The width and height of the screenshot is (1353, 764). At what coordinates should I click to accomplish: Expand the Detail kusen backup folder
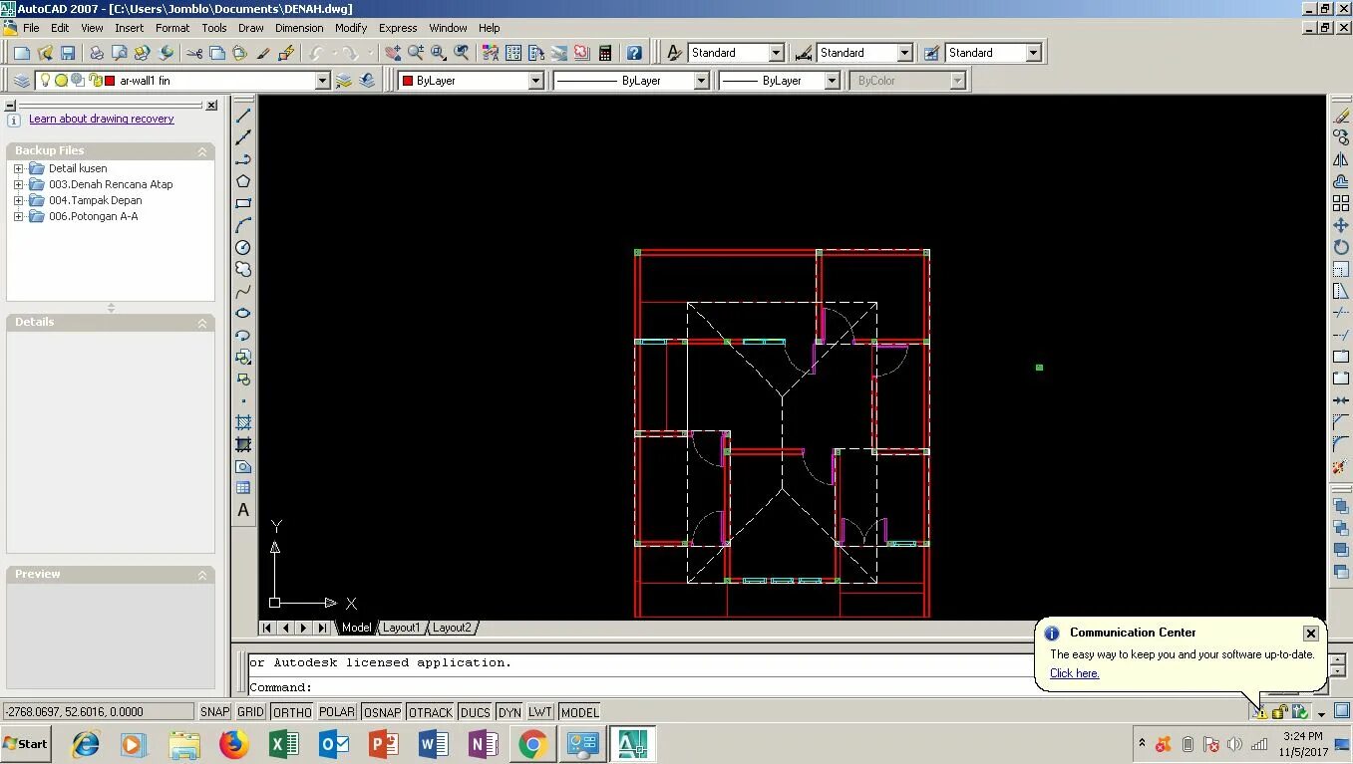[18, 168]
